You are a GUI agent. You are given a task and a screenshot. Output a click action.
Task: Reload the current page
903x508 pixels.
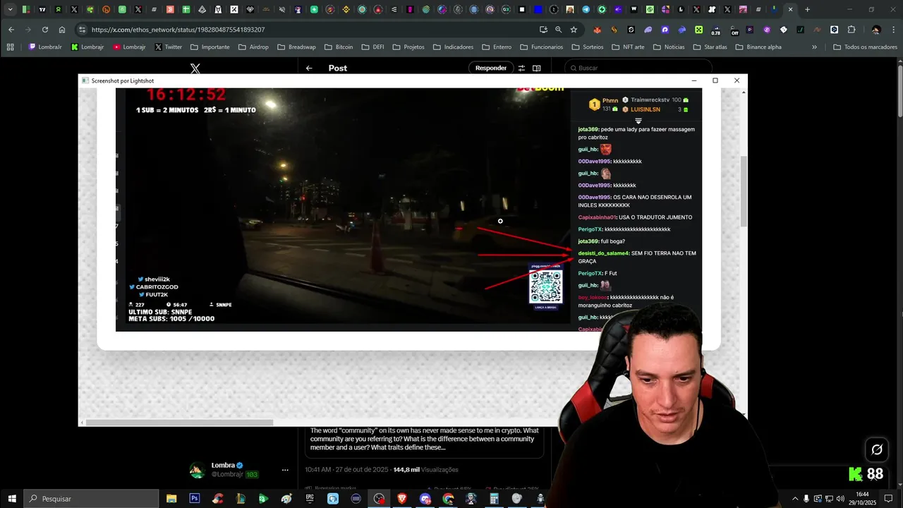[45, 30]
